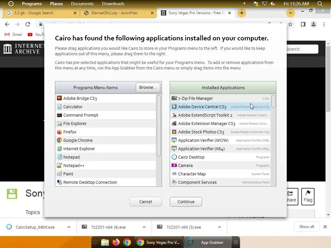The image size is (331, 248).
Task: Expand 7z2201-x64 (4).exe download options
Action: (144, 227)
